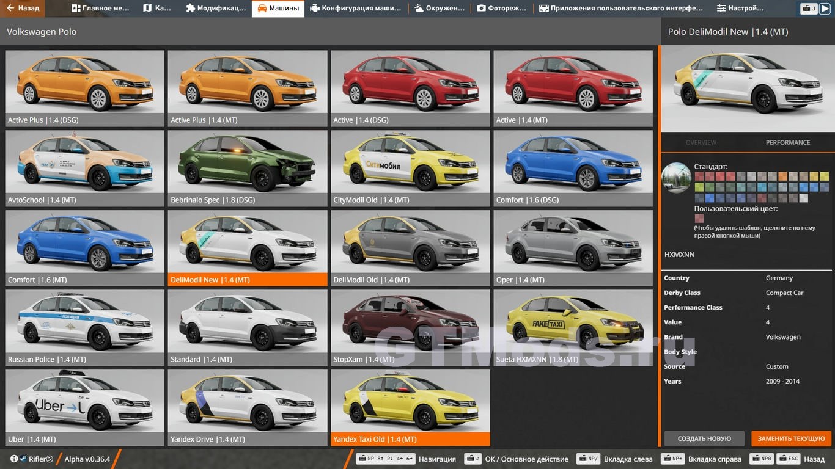Screen dimensions: 835x469
Task: Click the Steam icon beside Rifler
Action: click(23, 459)
